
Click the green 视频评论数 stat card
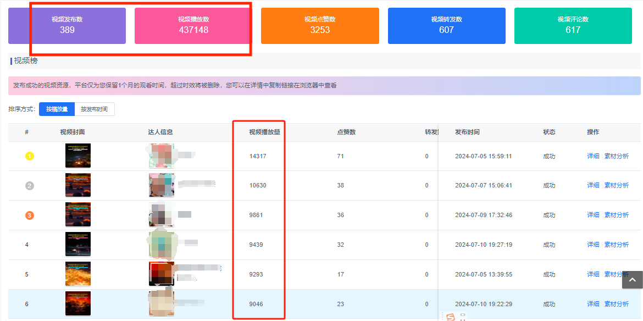[573, 25]
